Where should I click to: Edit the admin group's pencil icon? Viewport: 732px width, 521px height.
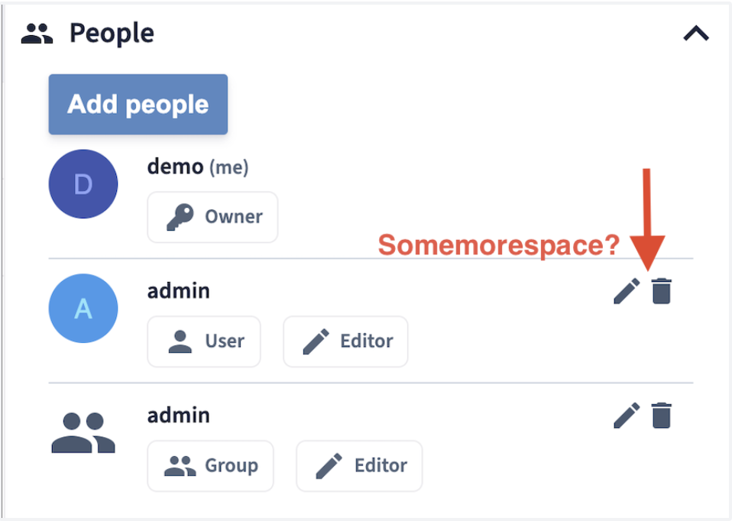pyautogui.click(x=627, y=415)
